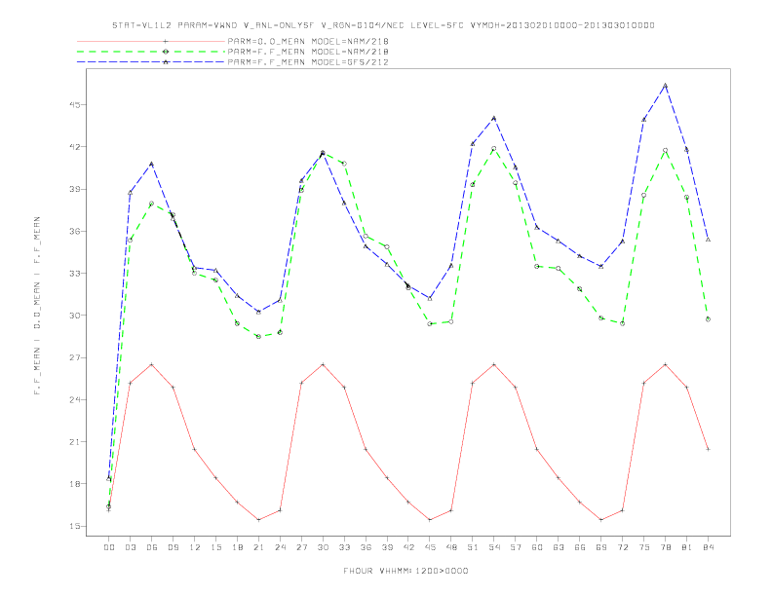
Task: Click x-axis forecast hour label 06
Action: pyautogui.click(x=152, y=547)
